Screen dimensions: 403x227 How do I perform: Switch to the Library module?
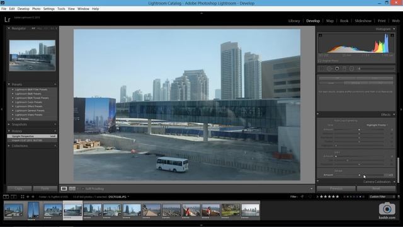click(x=294, y=21)
